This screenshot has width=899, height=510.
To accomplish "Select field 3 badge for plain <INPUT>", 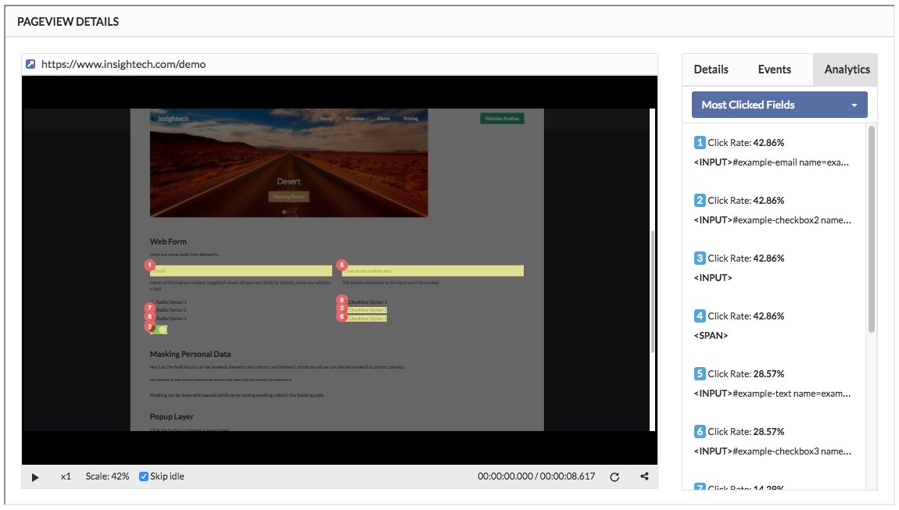I will point(700,259).
